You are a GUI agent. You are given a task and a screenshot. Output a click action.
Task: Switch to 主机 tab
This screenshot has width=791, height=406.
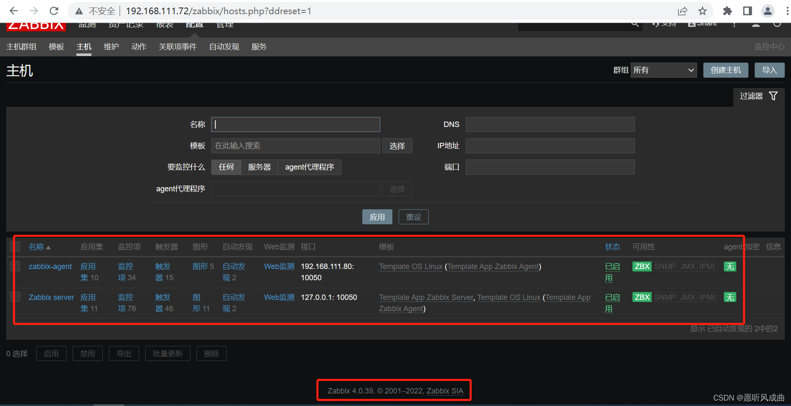pos(84,47)
